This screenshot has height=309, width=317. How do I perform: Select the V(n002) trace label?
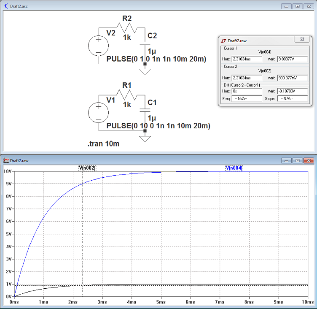point(87,168)
